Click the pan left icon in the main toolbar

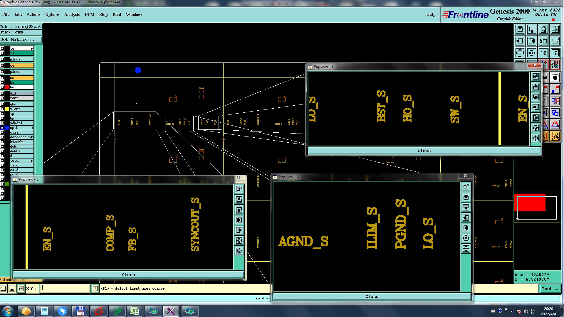point(520,41)
